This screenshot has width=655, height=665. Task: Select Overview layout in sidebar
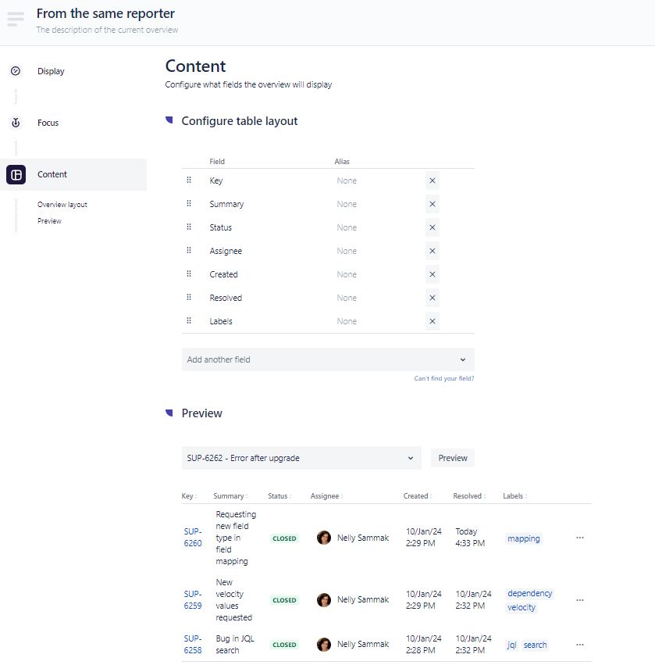pyautogui.click(x=62, y=205)
